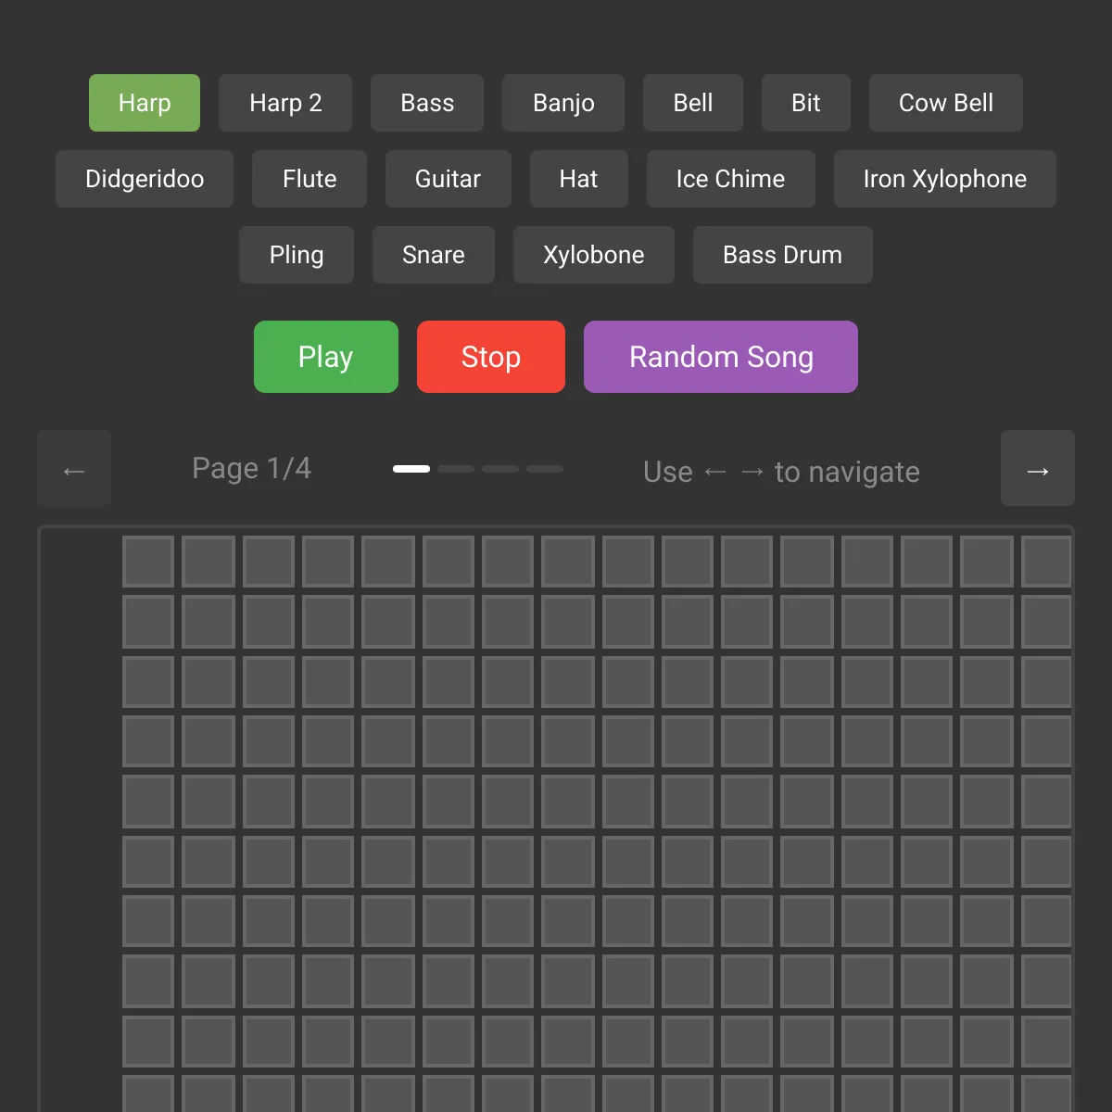Choose the Xylobone instrument
This screenshot has height=1112, width=1112.
click(594, 255)
